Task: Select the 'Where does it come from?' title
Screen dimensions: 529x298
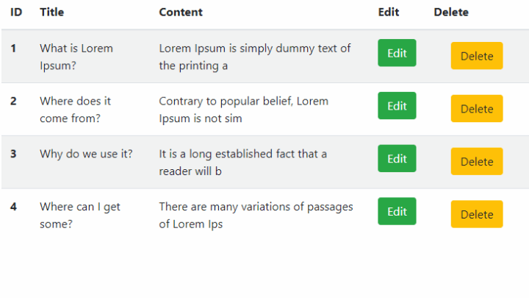Action: coord(75,110)
